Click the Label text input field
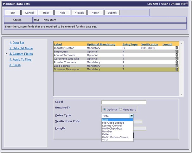192x153 pixels. point(124,102)
